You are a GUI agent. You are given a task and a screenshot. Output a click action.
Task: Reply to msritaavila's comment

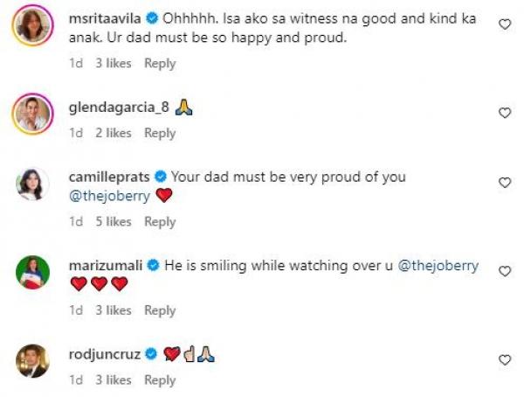click(160, 64)
